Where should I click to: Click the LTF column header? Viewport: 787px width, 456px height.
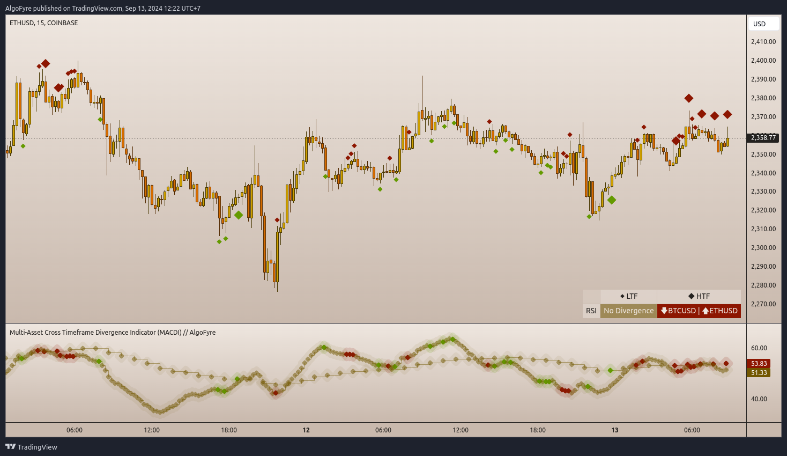pos(628,296)
